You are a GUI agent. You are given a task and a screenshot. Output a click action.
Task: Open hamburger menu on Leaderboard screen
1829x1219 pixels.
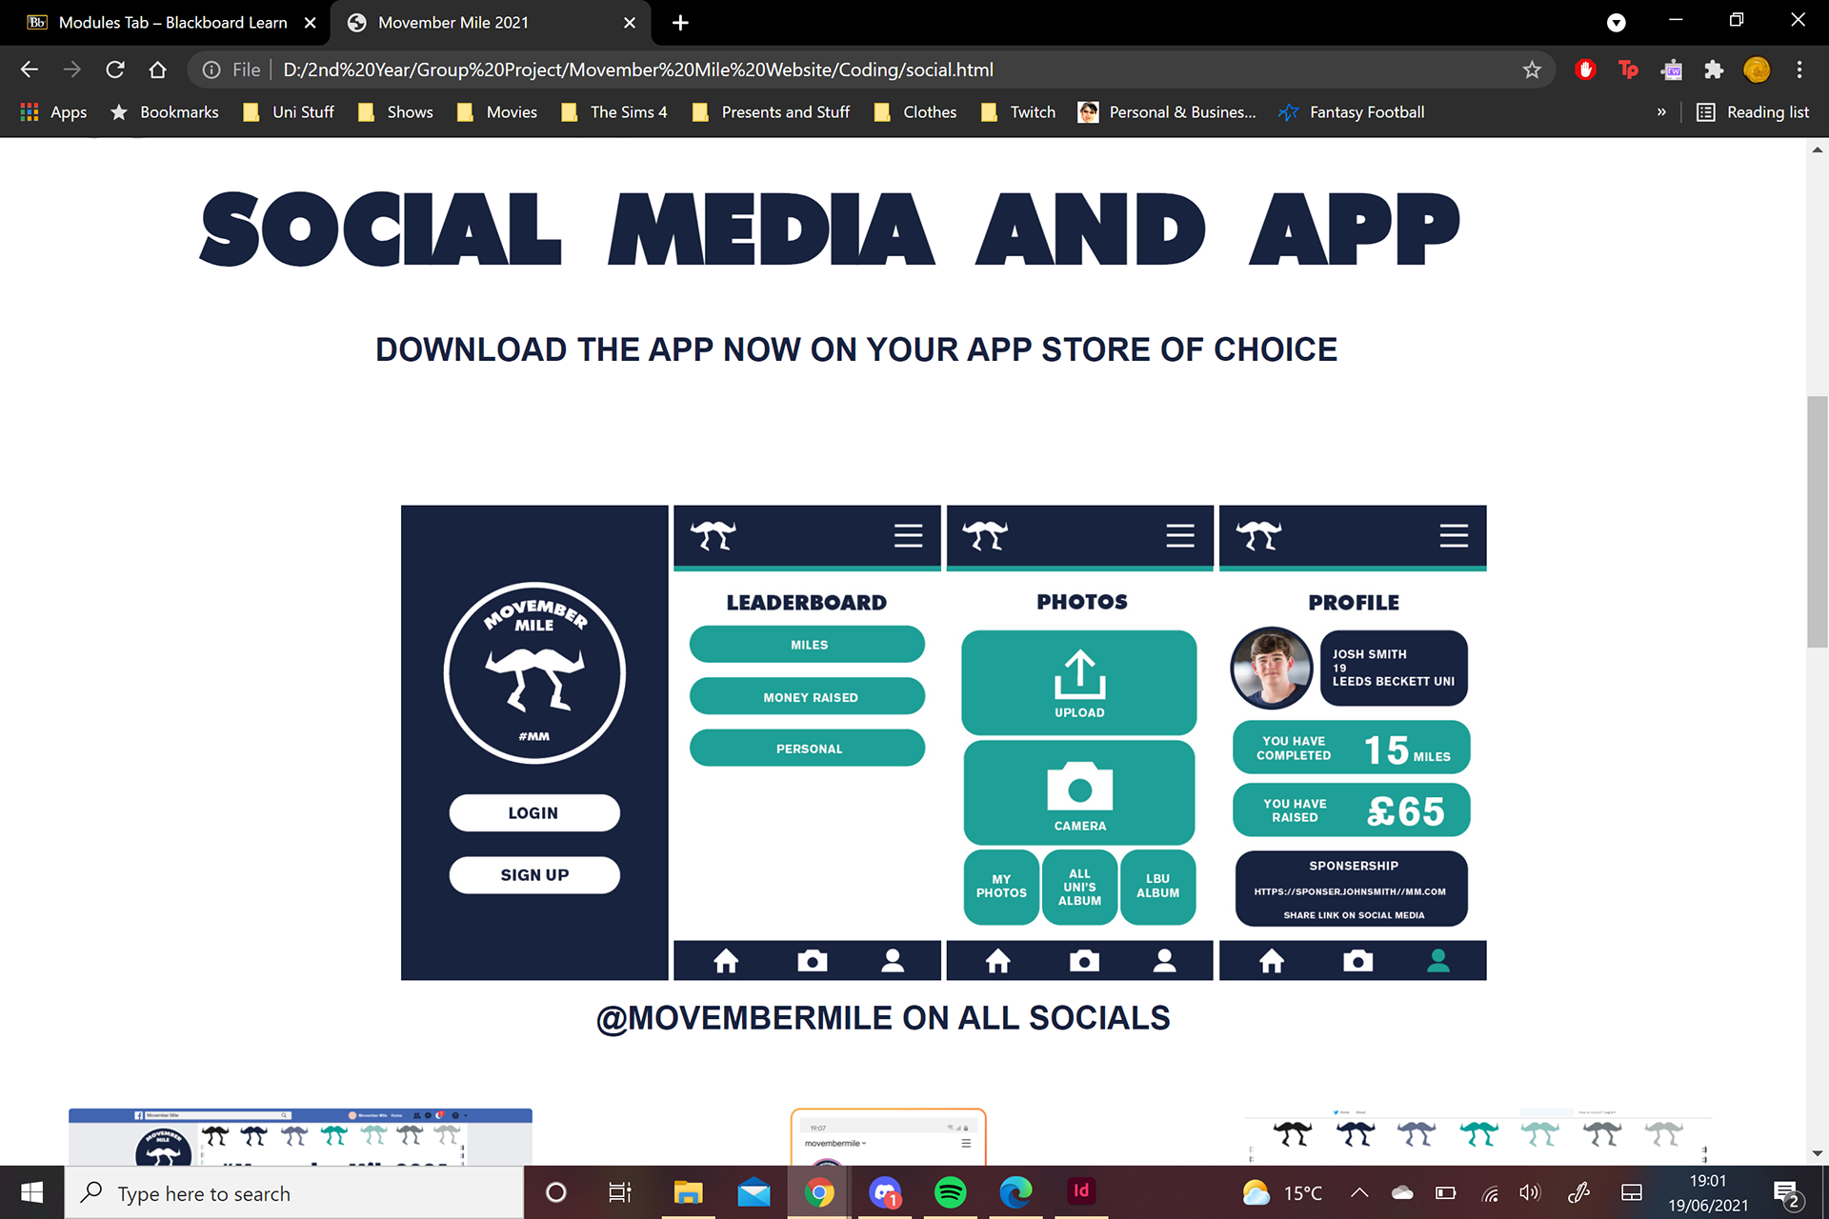point(908,536)
